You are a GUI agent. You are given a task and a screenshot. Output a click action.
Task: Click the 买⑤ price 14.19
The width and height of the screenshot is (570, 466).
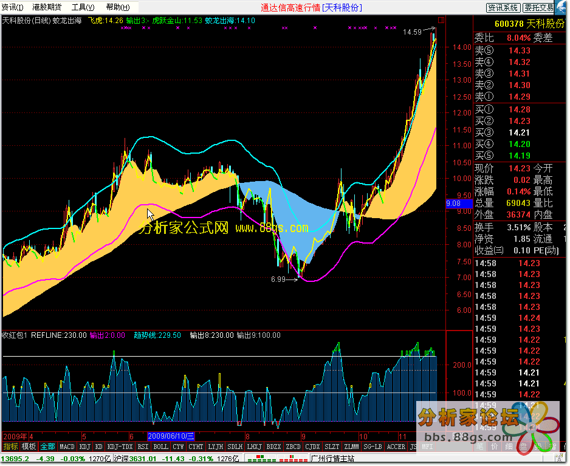(520, 156)
